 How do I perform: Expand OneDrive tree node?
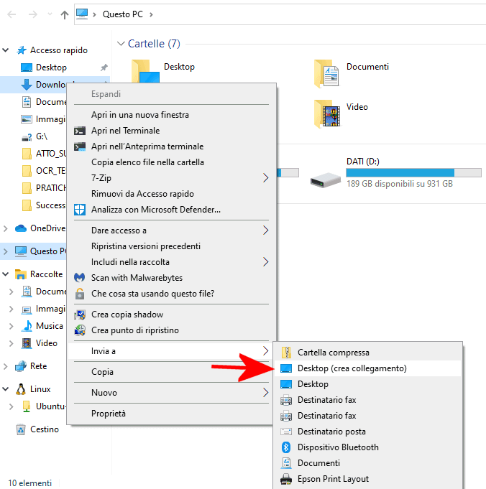coord(5,228)
